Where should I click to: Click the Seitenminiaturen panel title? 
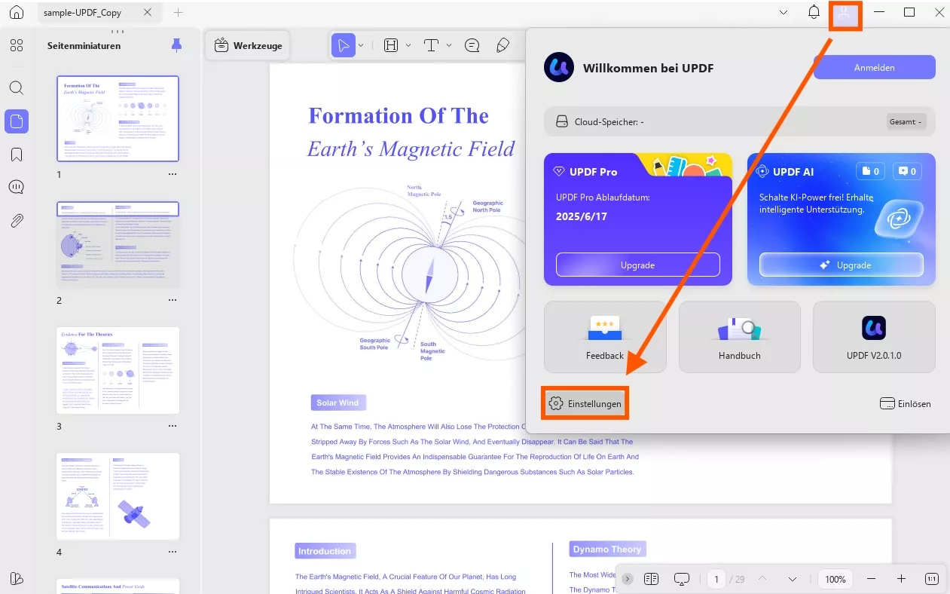(84, 46)
